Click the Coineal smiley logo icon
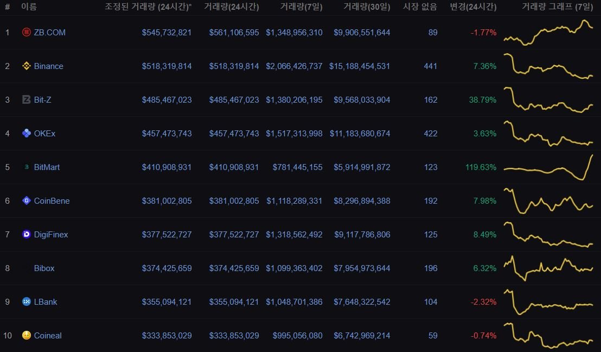This screenshot has width=601, height=352. (26, 336)
